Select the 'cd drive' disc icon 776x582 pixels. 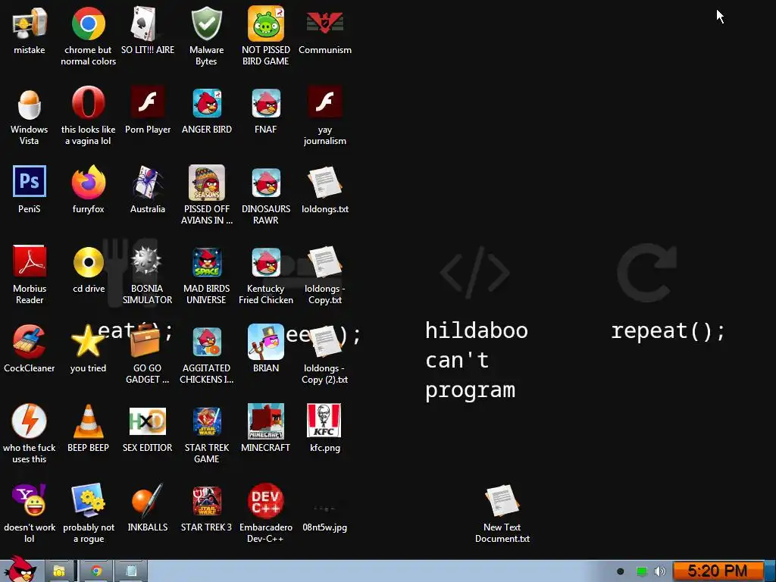point(88,261)
